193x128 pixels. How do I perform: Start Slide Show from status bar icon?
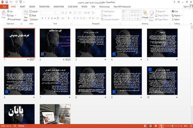click(161, 126)
